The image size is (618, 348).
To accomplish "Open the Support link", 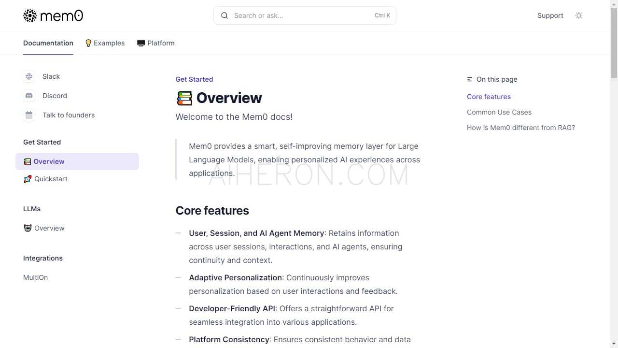I will [550, 15].
